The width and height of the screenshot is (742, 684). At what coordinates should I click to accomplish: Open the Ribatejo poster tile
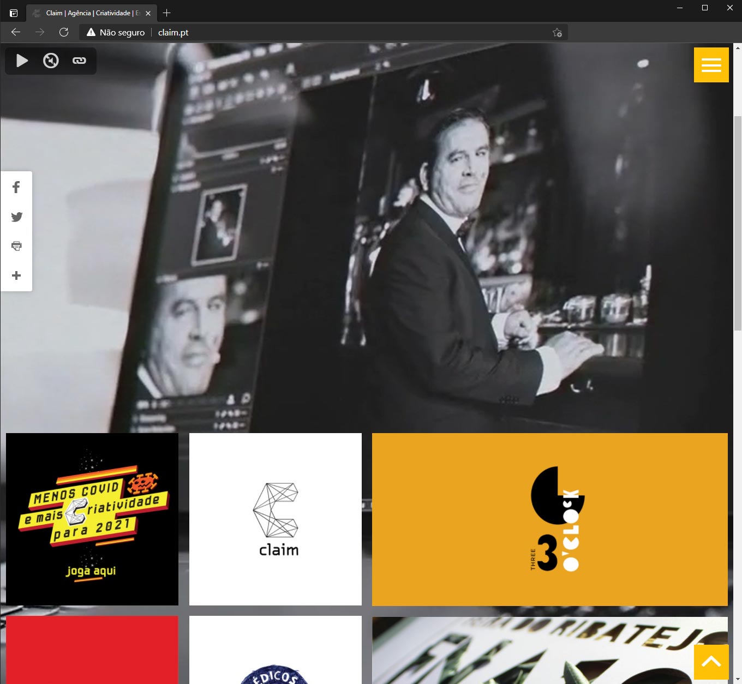click(550, 650)
